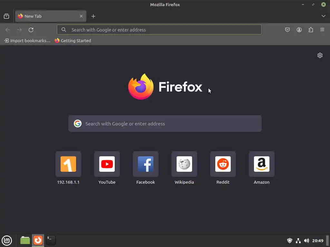The height and width of the screenshot is (247, 330).
Task: Open the Linux Mint start menu
Action: 7,240
